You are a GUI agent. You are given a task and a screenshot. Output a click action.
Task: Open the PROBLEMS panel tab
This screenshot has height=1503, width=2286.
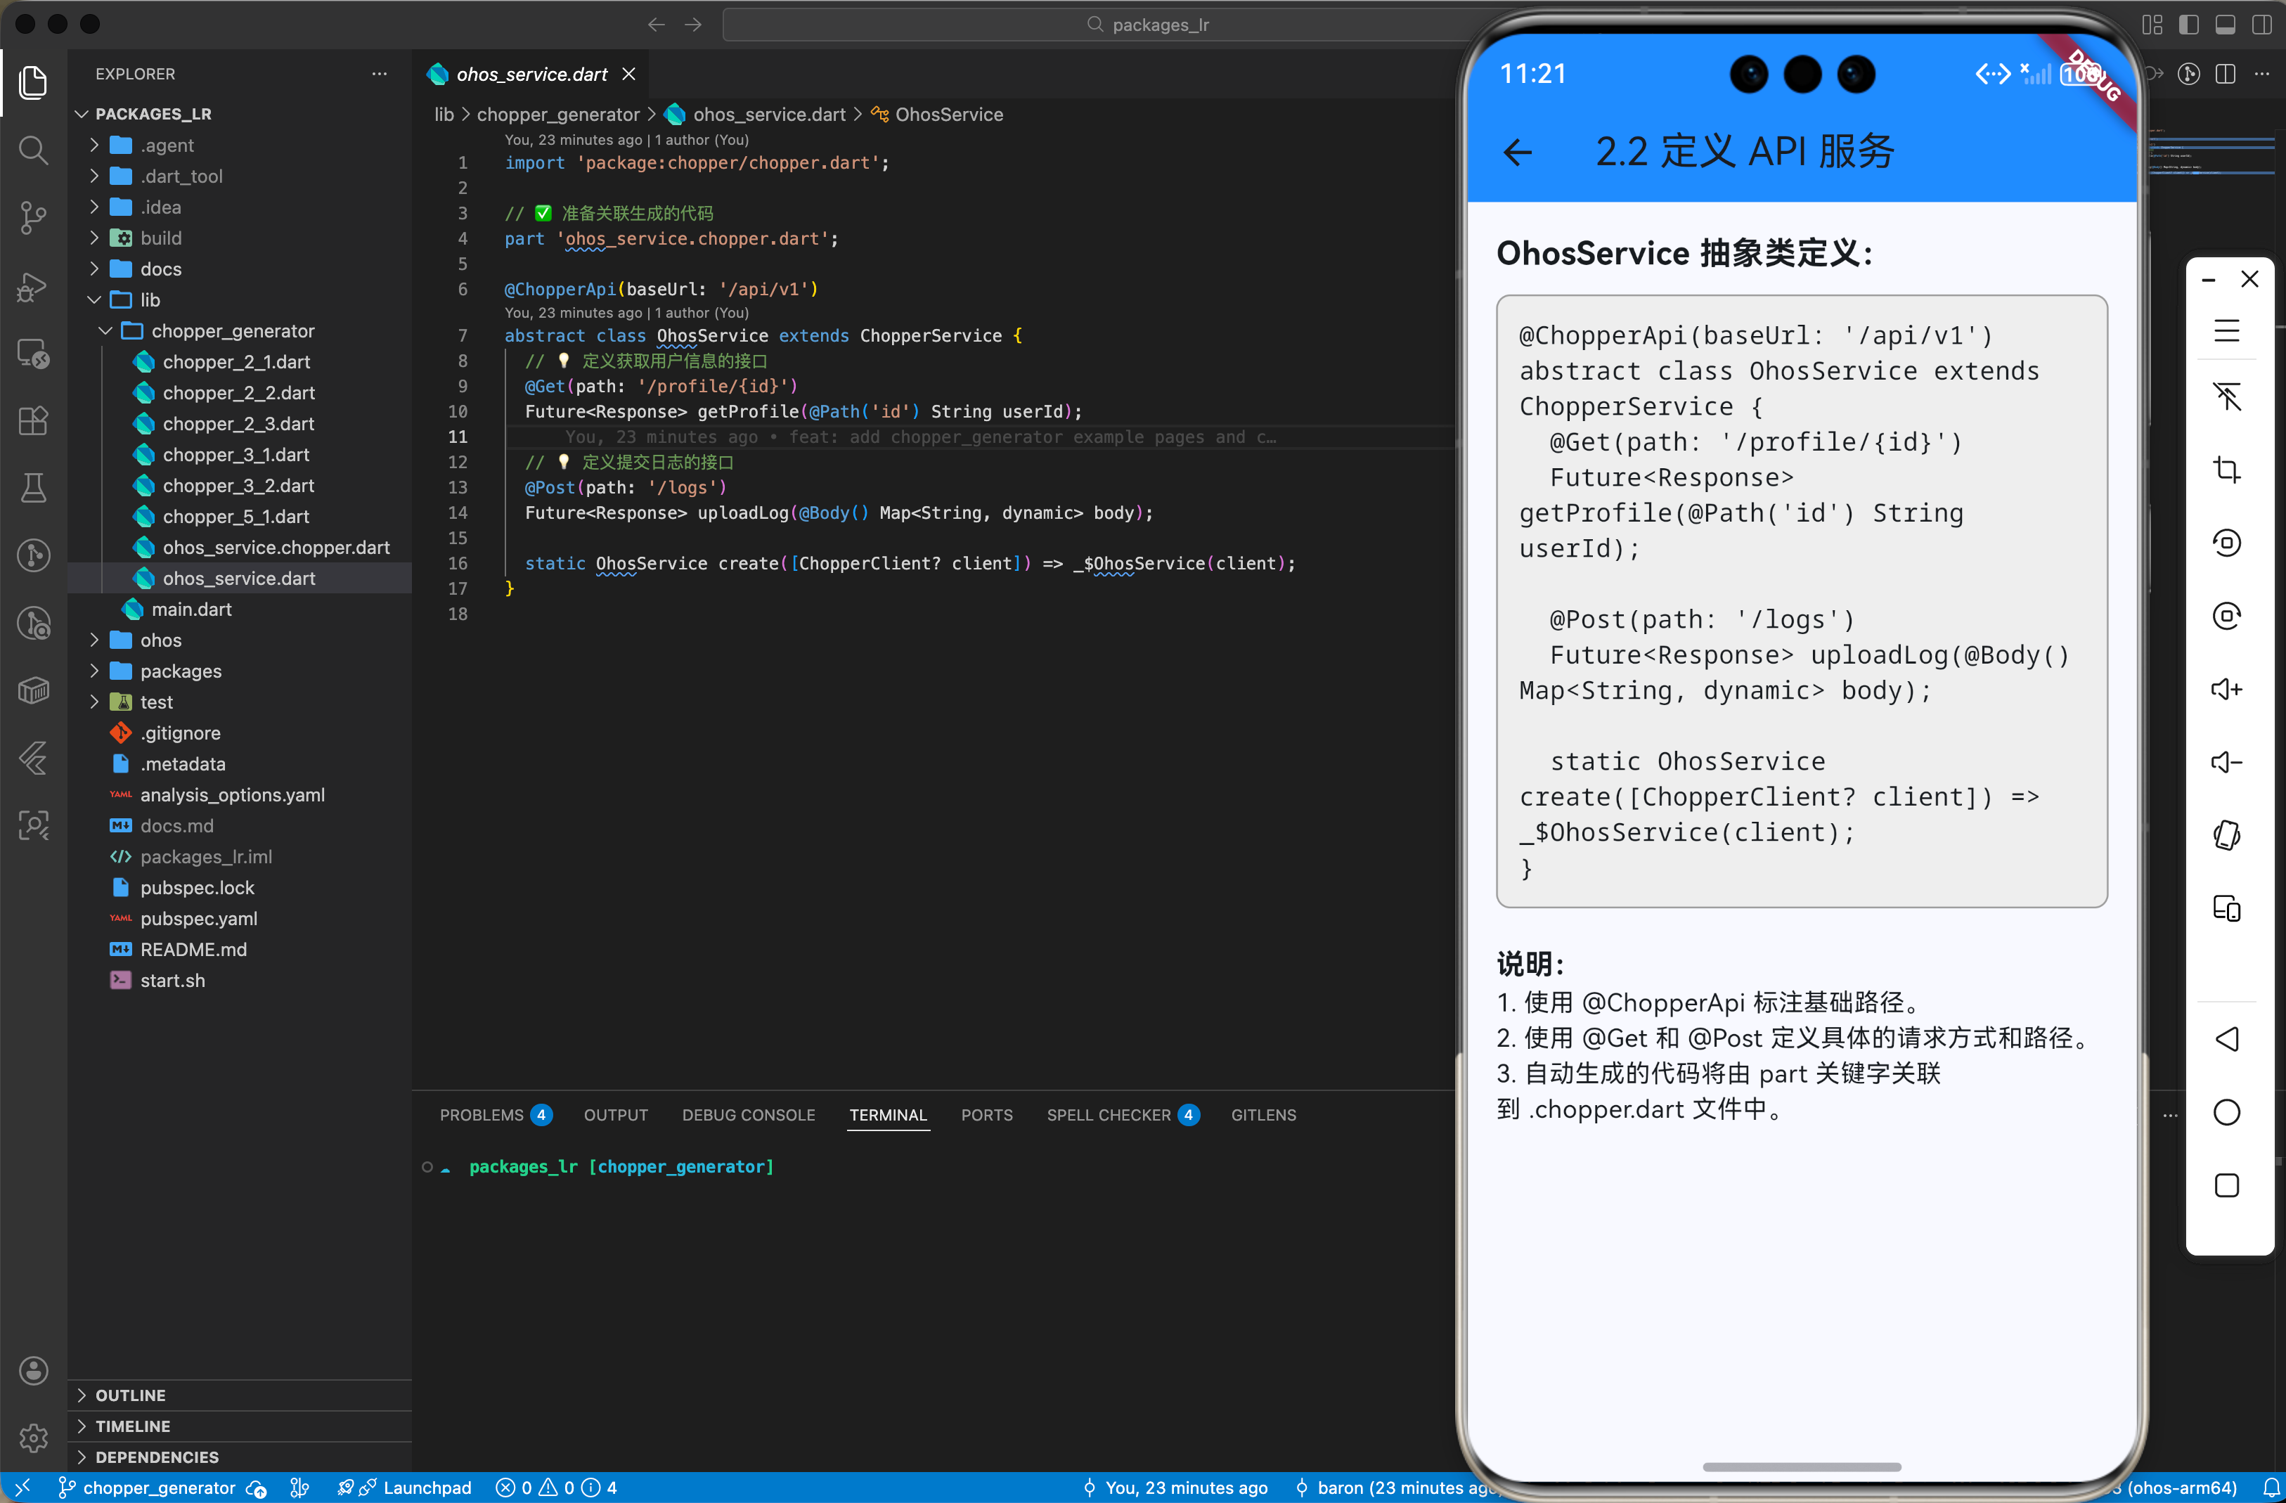(482, 1115)
